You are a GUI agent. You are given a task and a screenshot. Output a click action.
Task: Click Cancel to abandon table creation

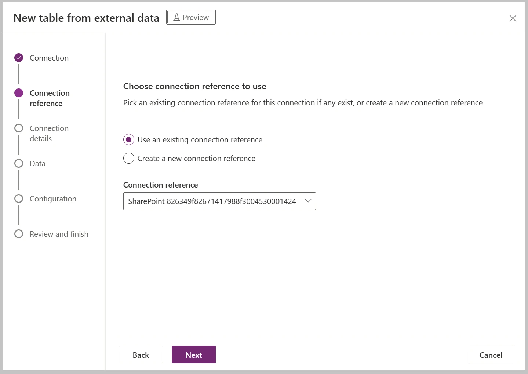click(x=491, y=355)
